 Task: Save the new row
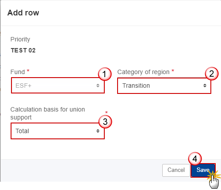pyautogui.click(x=203, y=170)
